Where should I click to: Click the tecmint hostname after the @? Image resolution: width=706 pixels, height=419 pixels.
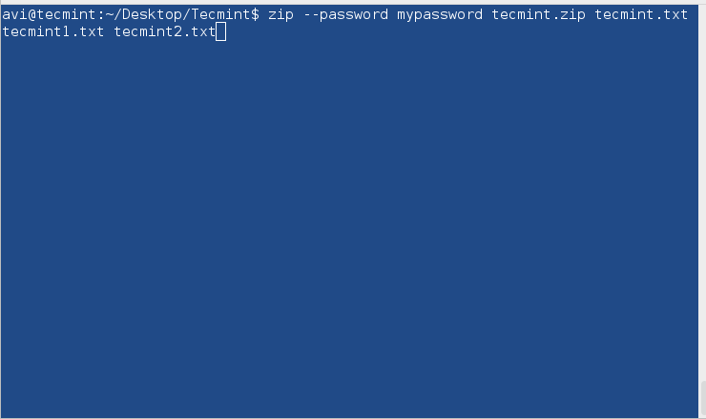[x=66, y=15]
